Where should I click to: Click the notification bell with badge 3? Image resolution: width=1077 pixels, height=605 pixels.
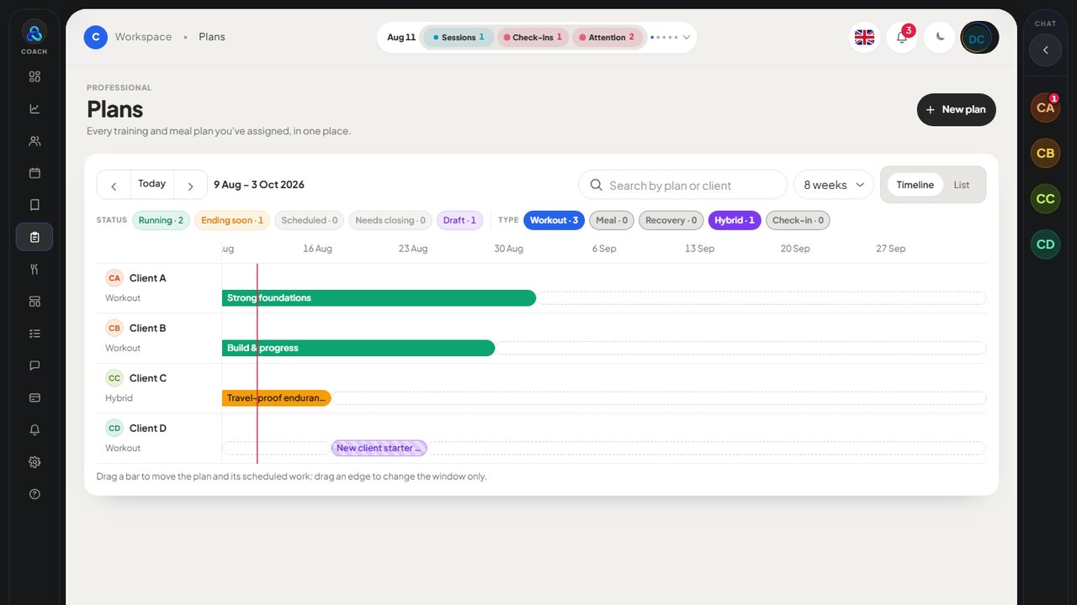tap(902, 37)
